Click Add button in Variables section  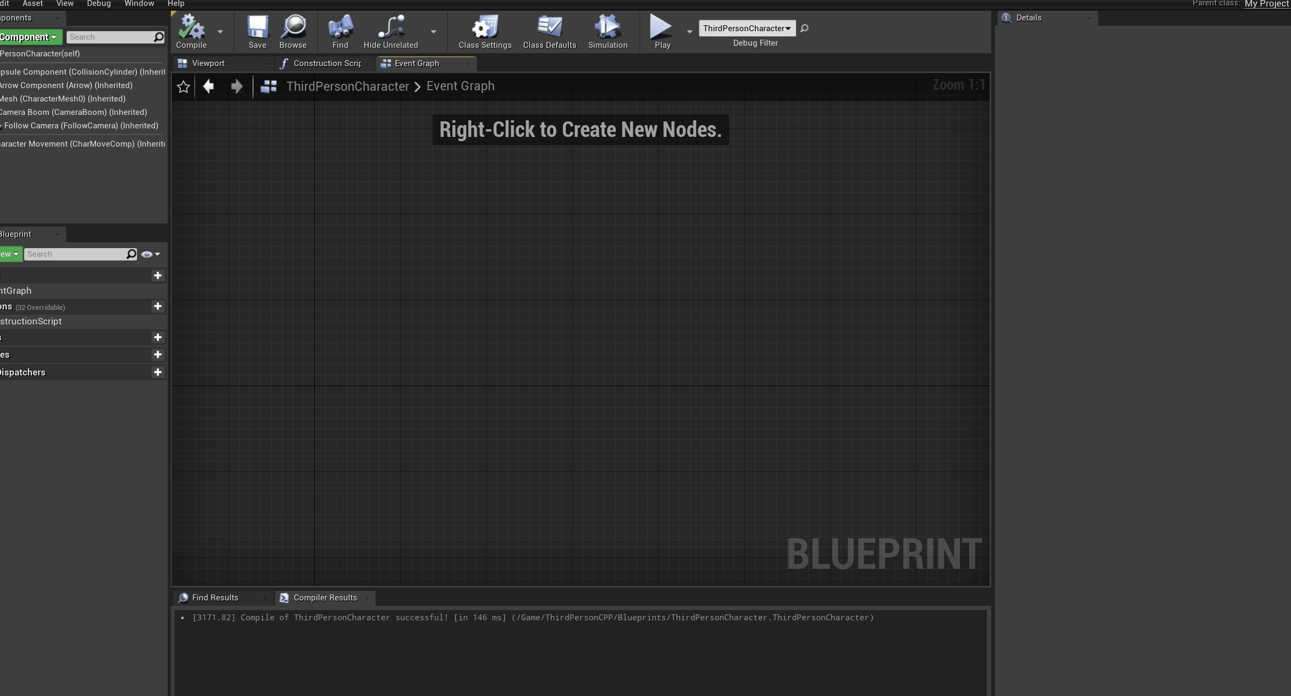pos(158,354)
